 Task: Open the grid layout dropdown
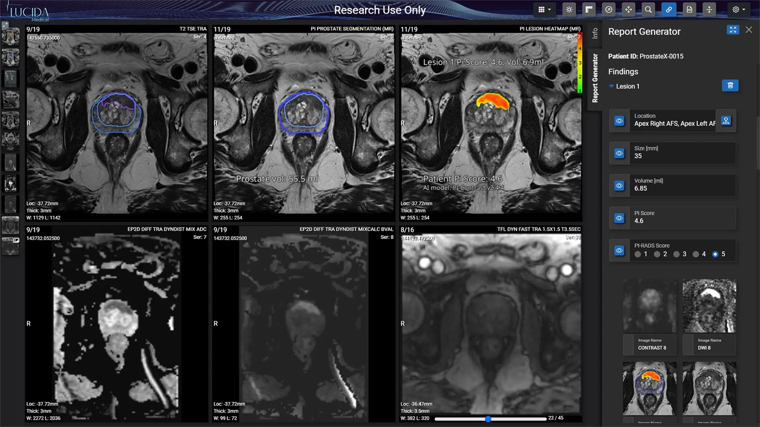pos(544,9)
